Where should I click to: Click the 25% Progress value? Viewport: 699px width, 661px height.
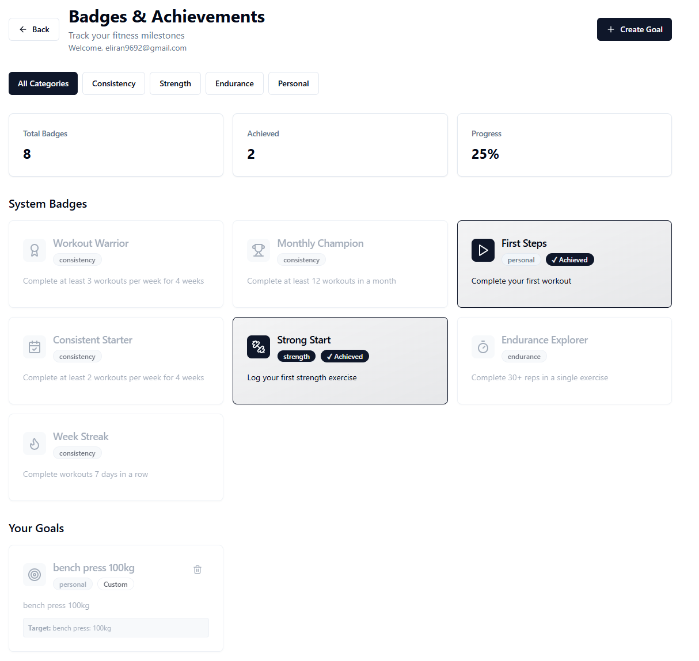(485, 154)
